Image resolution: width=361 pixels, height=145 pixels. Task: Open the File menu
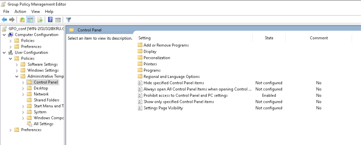pyautogui.click(x=6, y=12)
